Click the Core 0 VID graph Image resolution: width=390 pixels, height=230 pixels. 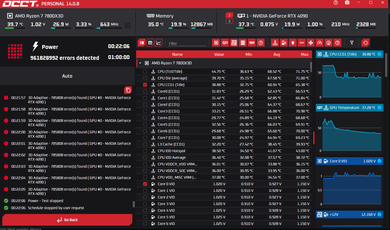[350, 187]
